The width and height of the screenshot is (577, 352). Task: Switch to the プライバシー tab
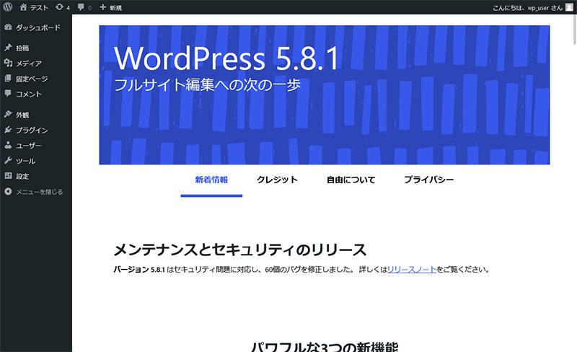(428, 180)
